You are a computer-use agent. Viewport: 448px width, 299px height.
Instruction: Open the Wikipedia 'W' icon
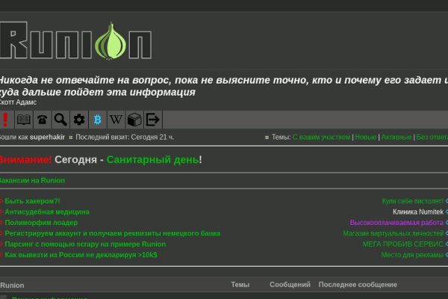[116, 120]
